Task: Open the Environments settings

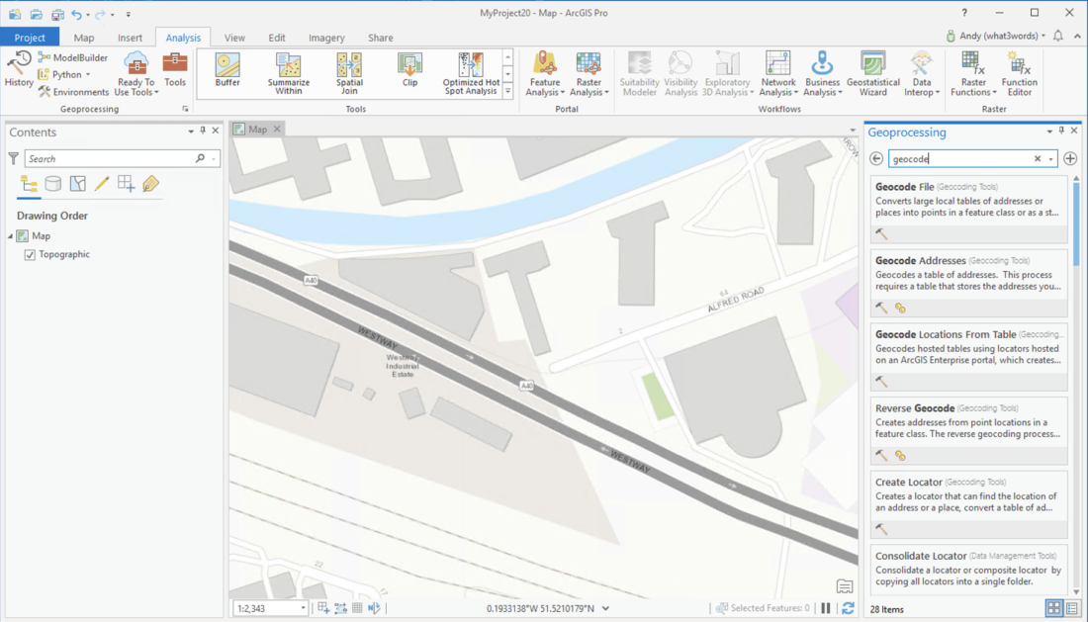Action: [x=73, y=92]
